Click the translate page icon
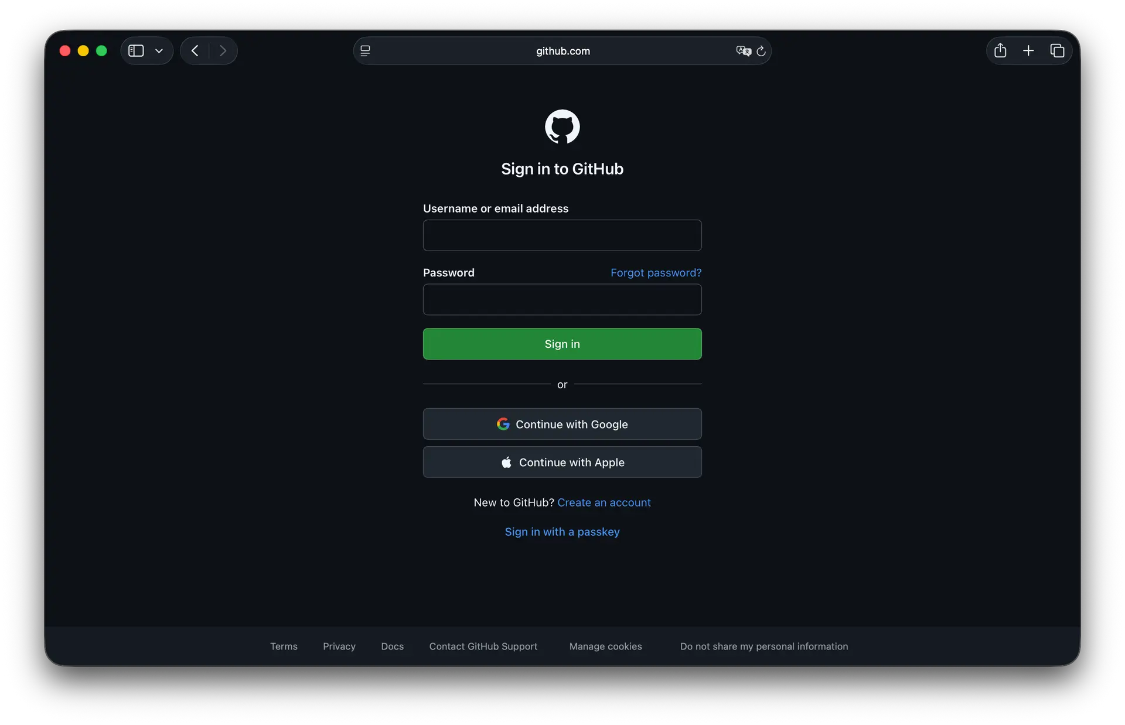Screen dimensions: 1125x725 (744, 51)
